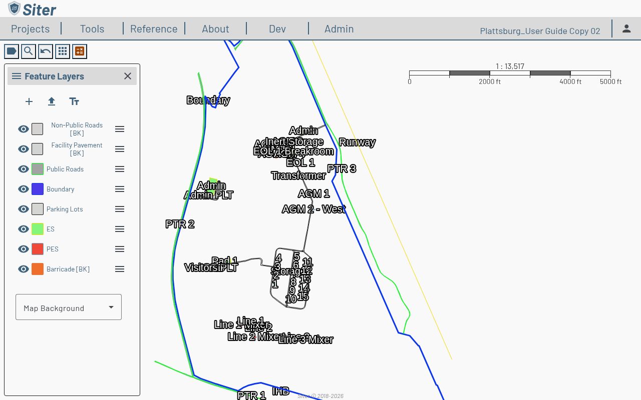Open the map search tool
Screen dimensions: 641x400
(29, 51)
